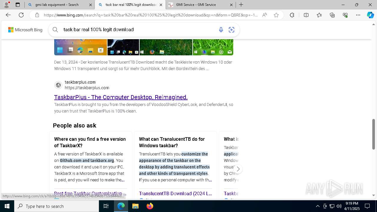Click the Dec 13, 2024 TranslucentTB snippet

coord(143,65)
